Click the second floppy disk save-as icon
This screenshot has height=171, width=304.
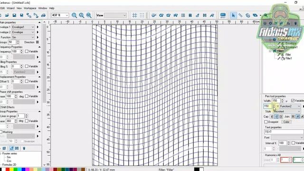click(21, 15)
